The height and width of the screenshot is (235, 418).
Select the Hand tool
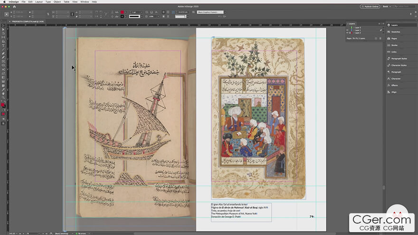click(3, 94)
